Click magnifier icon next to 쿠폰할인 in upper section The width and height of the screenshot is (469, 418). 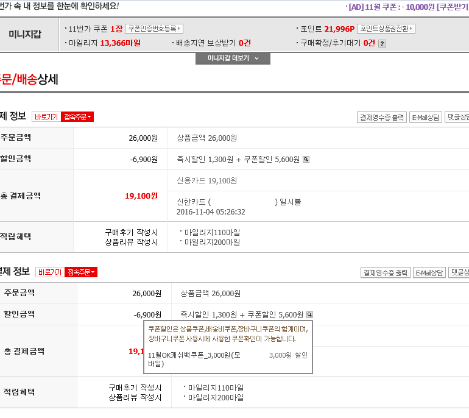[306, 159]
